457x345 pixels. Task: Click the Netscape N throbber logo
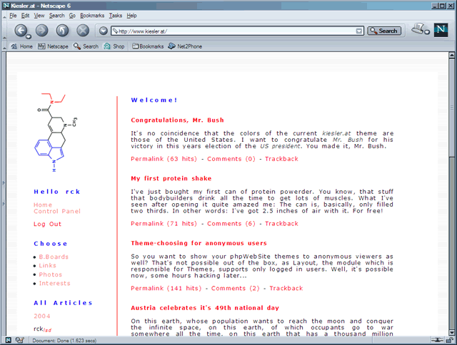pos(441,31)
